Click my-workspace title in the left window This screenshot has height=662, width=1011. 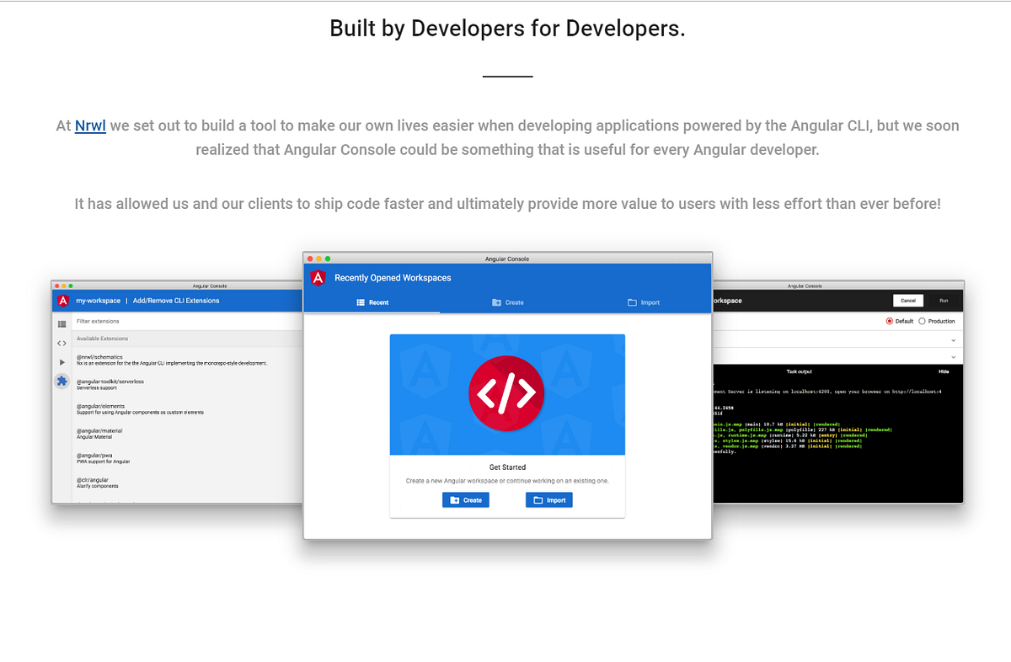pyautogui.click(x=99, y=301)
